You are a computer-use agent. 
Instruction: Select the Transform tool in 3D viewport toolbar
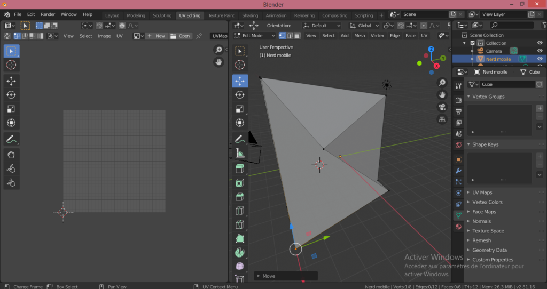tap(240, 123)
